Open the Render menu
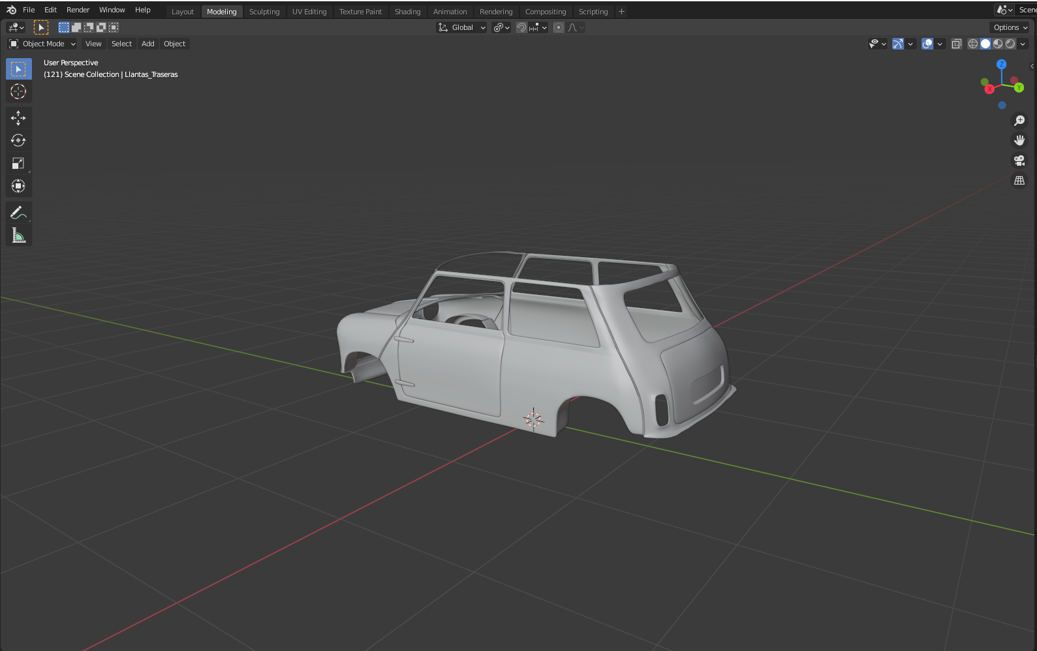The height and width of the screenshot is (651, 1037). click(x=78, y=10)
